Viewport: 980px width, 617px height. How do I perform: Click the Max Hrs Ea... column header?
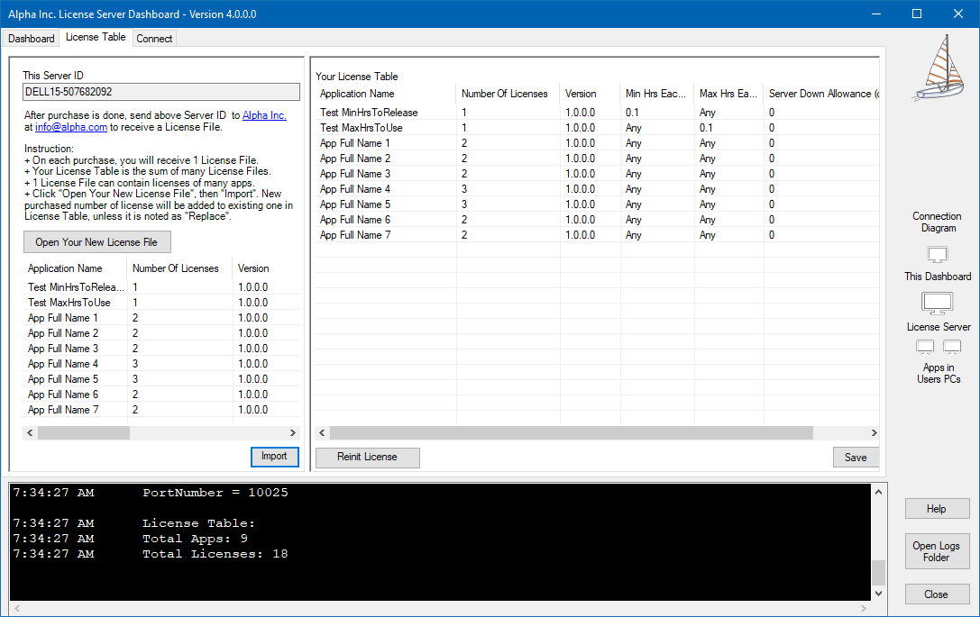[x=728, y=94]
